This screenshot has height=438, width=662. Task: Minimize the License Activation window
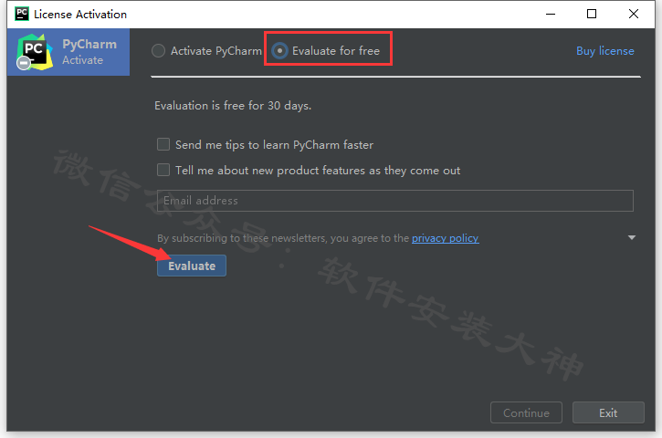click(551, 14)
